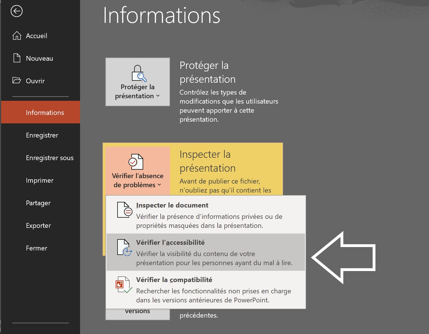Click the back arrow to exit Backstage view

(x=16, y=11)
